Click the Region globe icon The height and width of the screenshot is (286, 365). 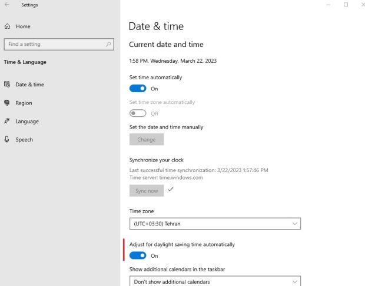click(x=7, y=103)
